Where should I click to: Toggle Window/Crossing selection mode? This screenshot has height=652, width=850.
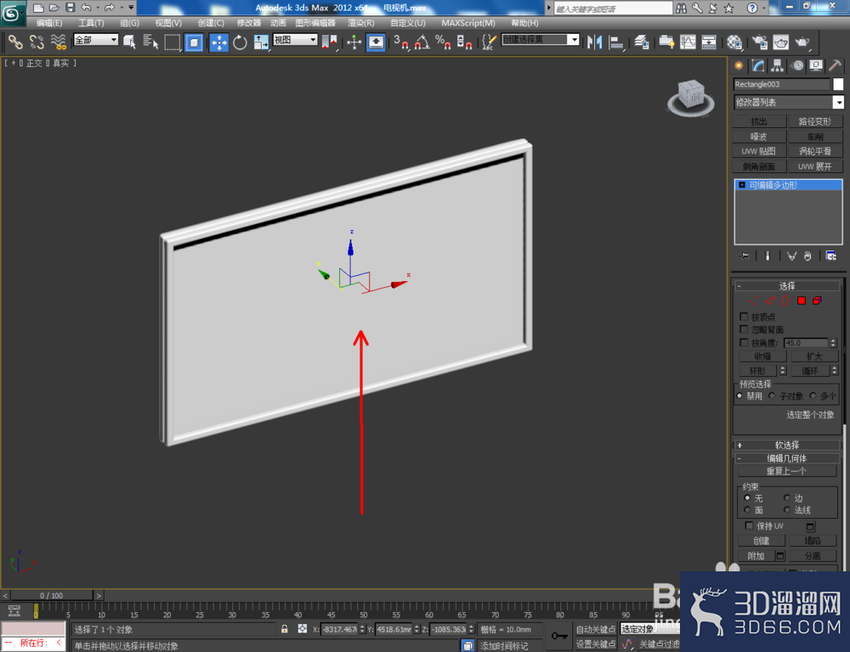[194, 42]
